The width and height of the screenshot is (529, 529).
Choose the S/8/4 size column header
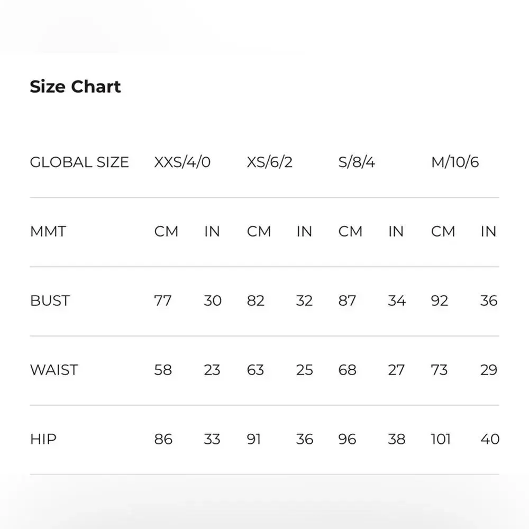[x=357, y=162]
